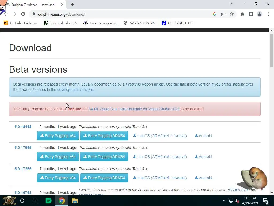
Task: Open version 5.0-17995 details
Action: point(23,148)
